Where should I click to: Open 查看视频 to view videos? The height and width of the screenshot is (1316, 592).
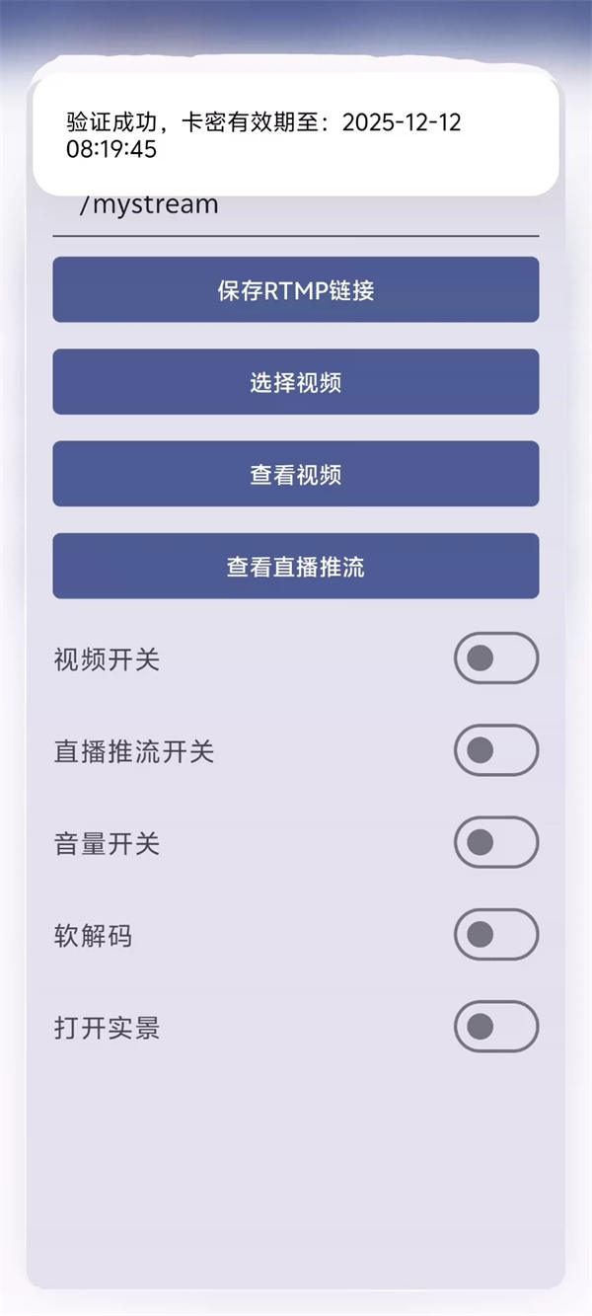[296, 474]
